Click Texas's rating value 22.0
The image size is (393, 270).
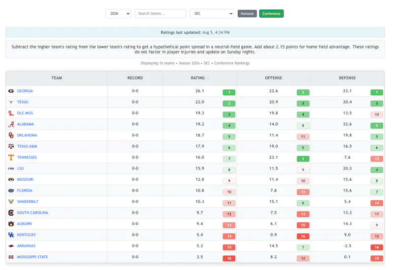click(200, 102)
